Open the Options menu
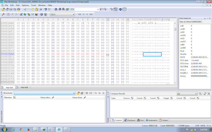212x132 pixels. click(x=25, y=5)
